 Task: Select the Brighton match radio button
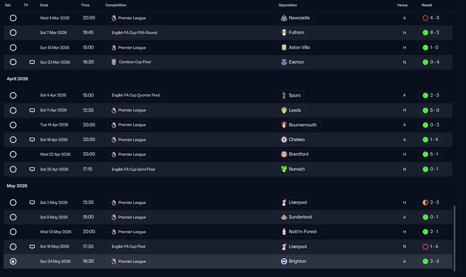tap(13, 261)
